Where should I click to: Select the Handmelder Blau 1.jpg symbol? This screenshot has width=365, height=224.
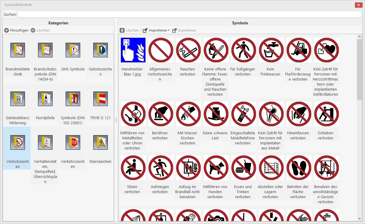tap(133, 50)
